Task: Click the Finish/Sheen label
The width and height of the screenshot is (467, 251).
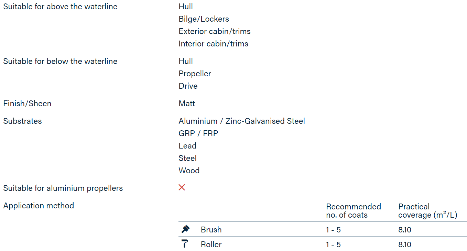Action: click(27, 103)
